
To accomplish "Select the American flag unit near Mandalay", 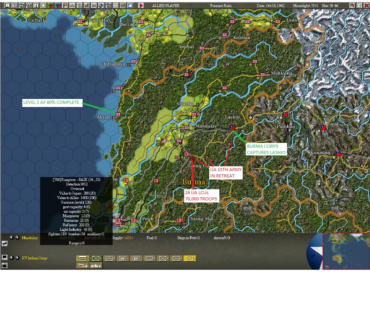I will coord(164,141).
